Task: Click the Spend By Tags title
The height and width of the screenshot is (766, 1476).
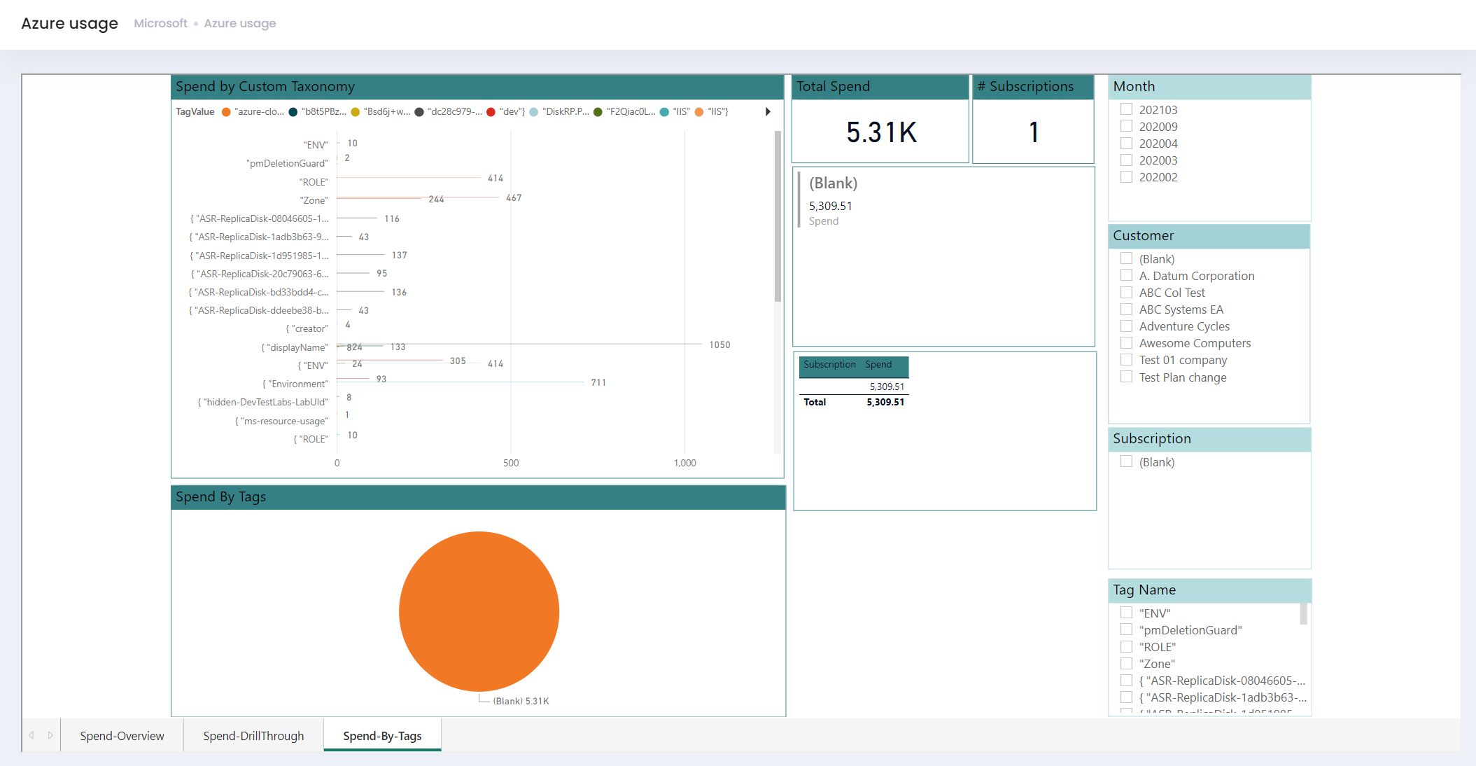Action: (x=220, y=496)
